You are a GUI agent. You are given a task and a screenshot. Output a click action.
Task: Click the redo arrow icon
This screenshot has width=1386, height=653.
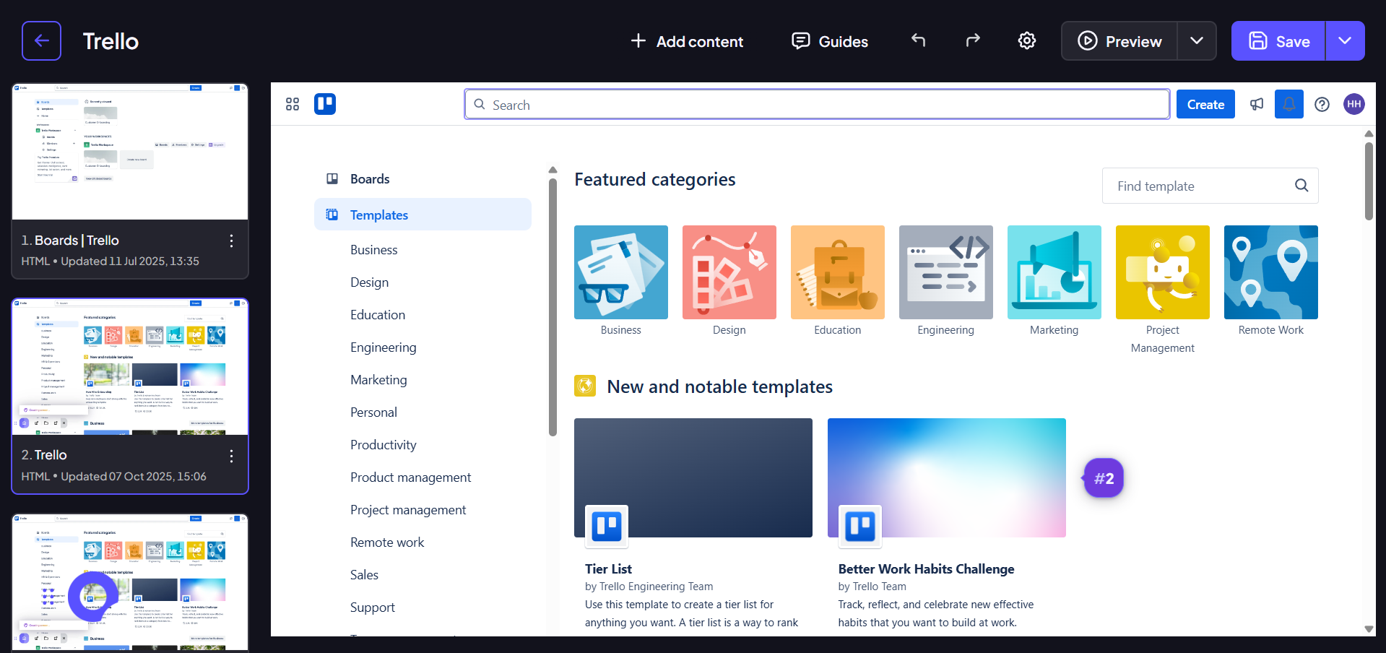pyautogui.click(x=973, y=40)
